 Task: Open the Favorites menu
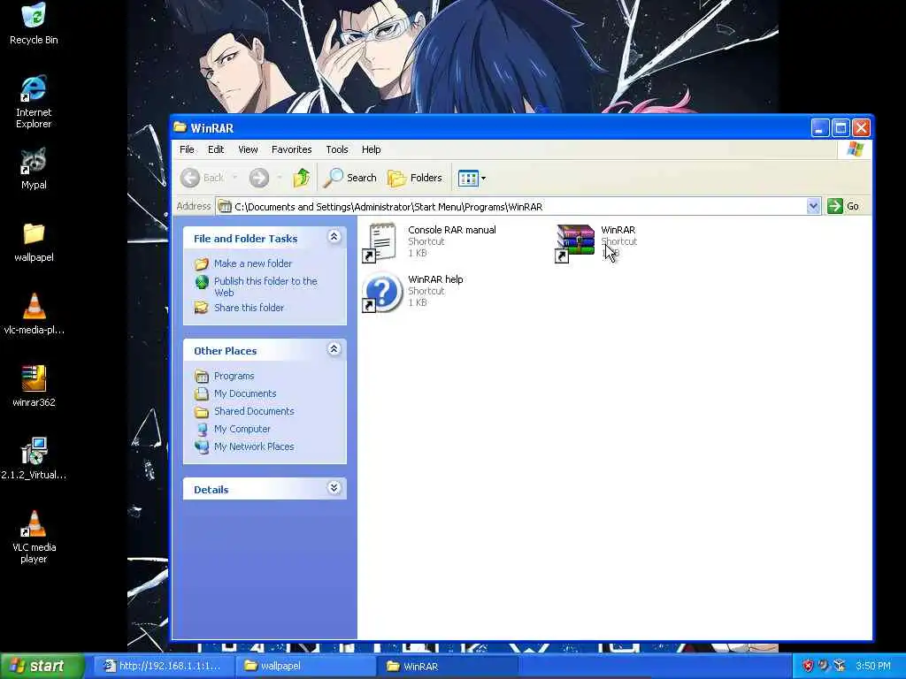point(291,149)
